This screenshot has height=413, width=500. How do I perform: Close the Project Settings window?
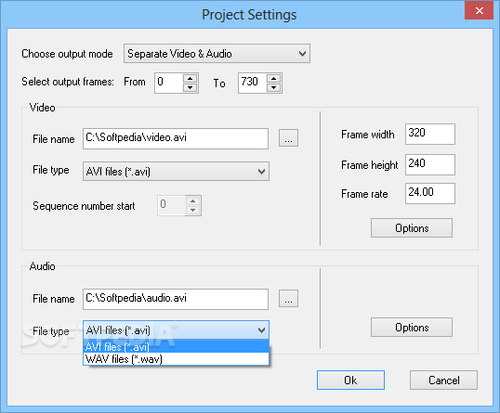(x=479, y=10)
